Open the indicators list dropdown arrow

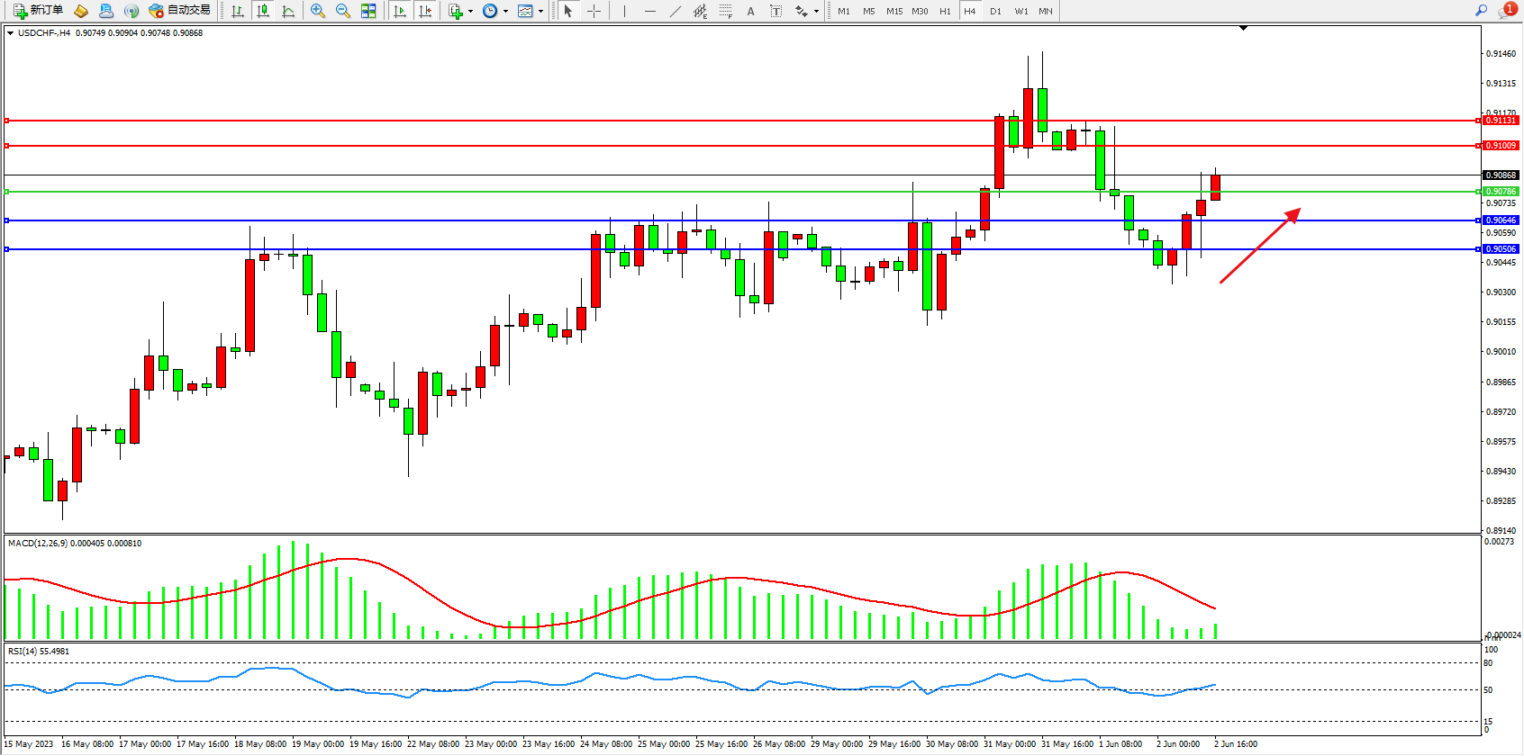pyautogui.click(x=470, y=12)
